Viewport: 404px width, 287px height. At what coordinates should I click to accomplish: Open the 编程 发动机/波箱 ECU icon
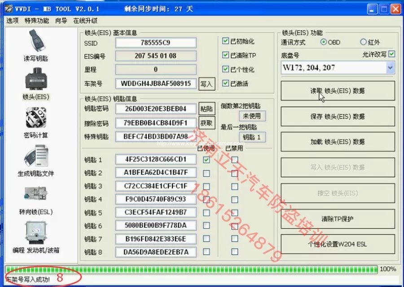click(x=36, y=232)
